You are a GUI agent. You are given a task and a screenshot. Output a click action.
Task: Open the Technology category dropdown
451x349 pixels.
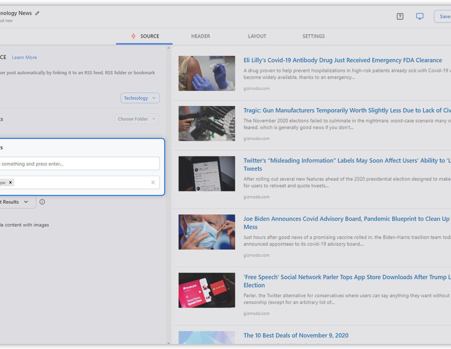[x=140, y=98]
